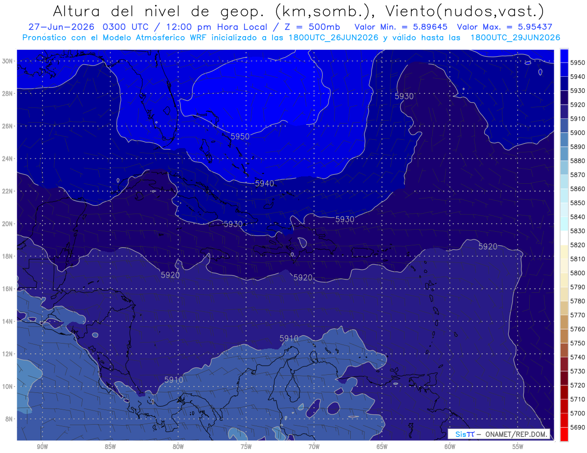Viewport: 587px width, 453px height.
Task: Click the legend swatch between 5920 and 5910
Action: (564, 111)
